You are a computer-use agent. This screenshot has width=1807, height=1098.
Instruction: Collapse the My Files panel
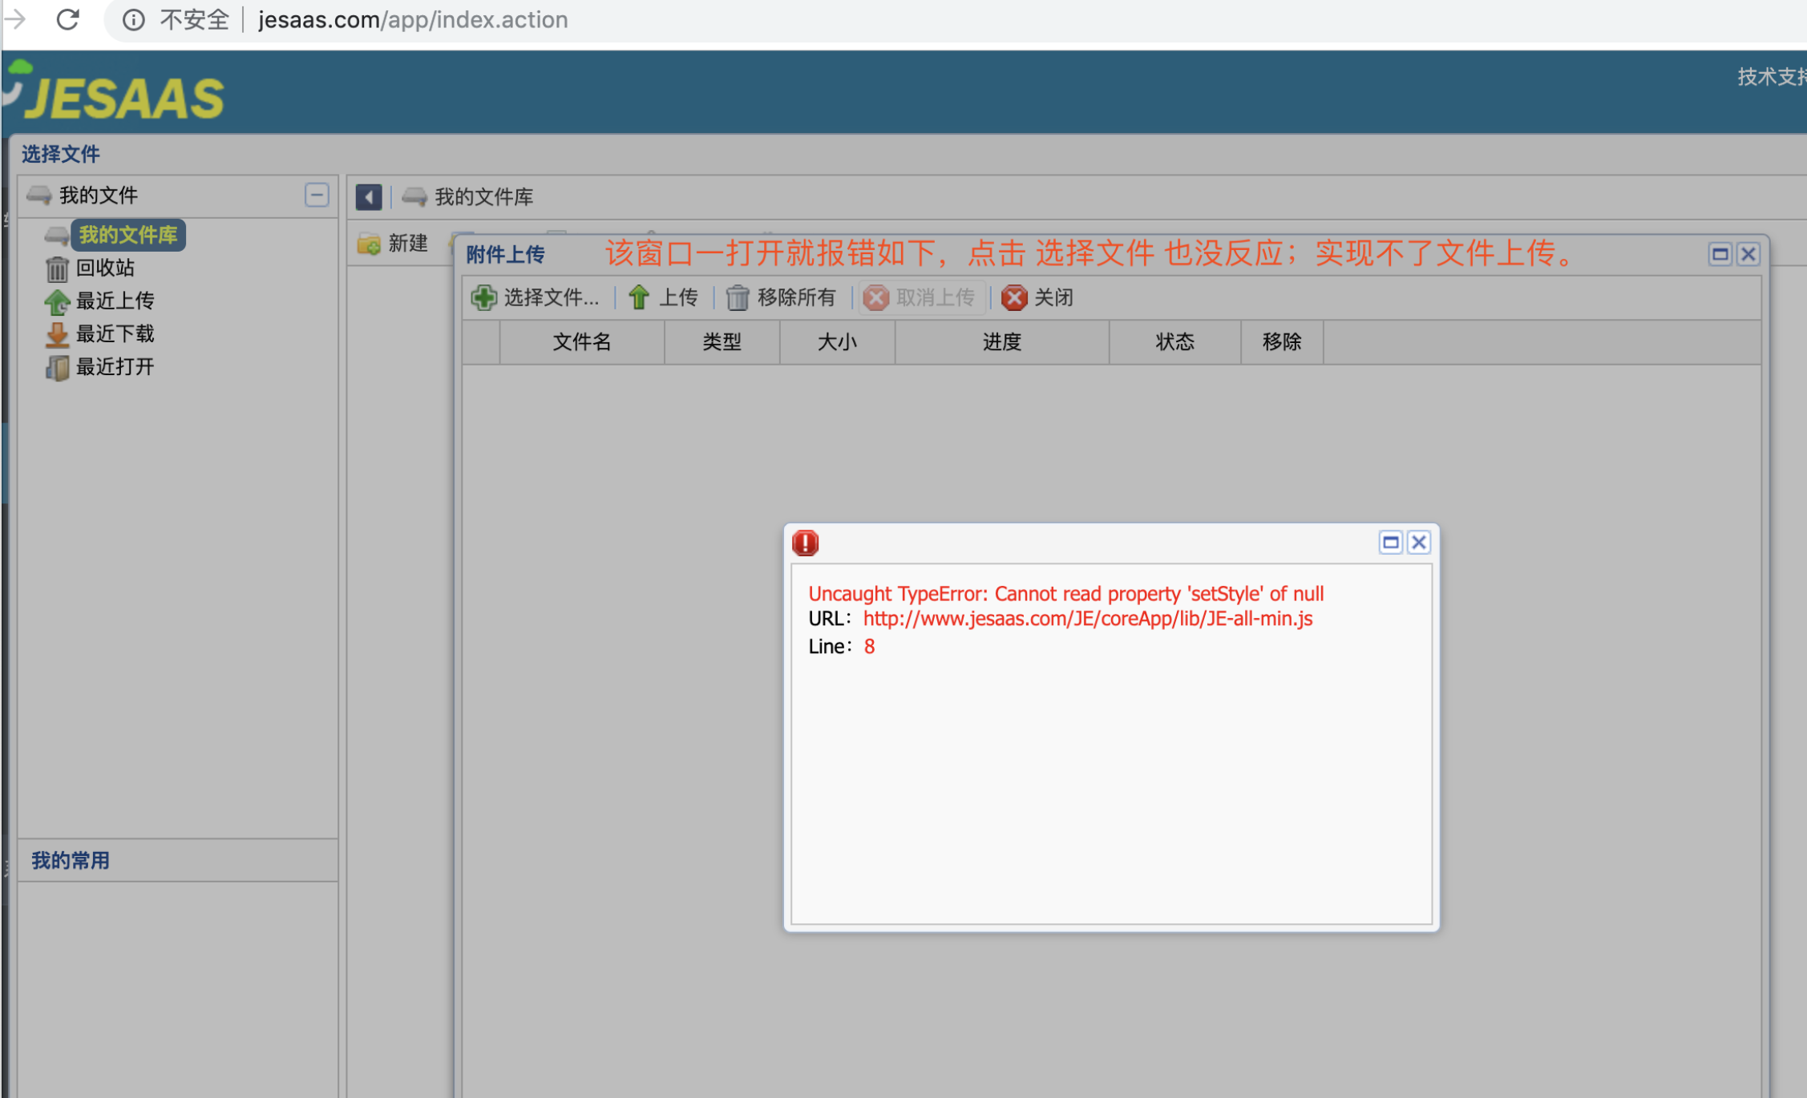click(x=317, y=195)
